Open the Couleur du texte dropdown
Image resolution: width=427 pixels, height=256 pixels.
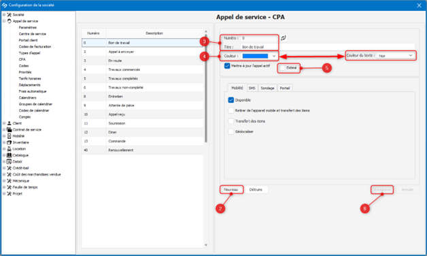pos(396,56)
